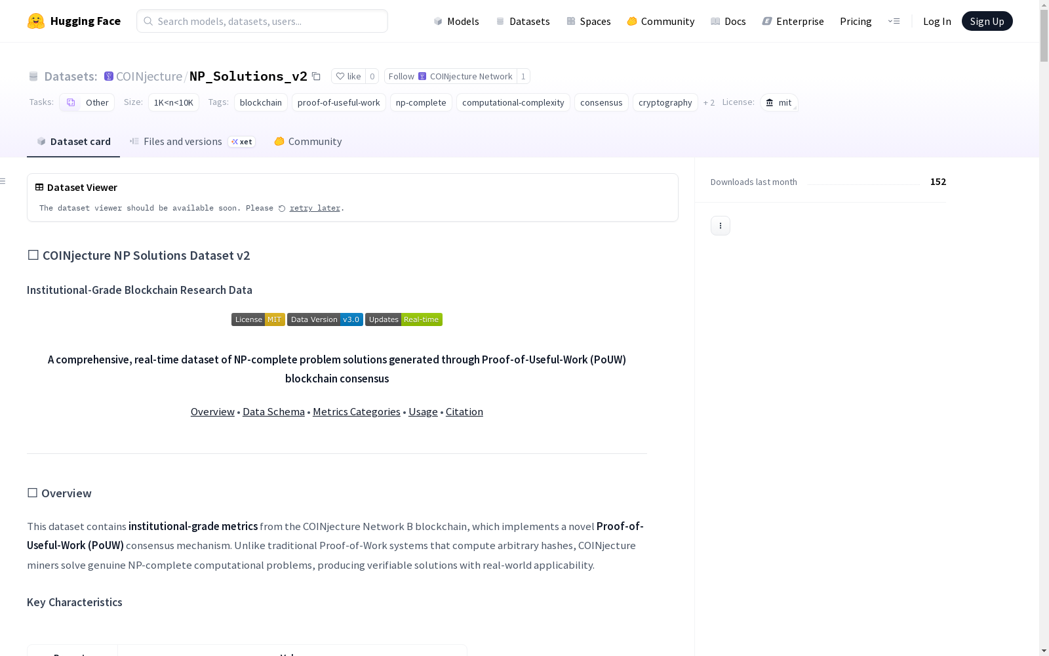Click the Hugging Face logo icon
This screenshot has width=1049, height=656.
(36, 21)
